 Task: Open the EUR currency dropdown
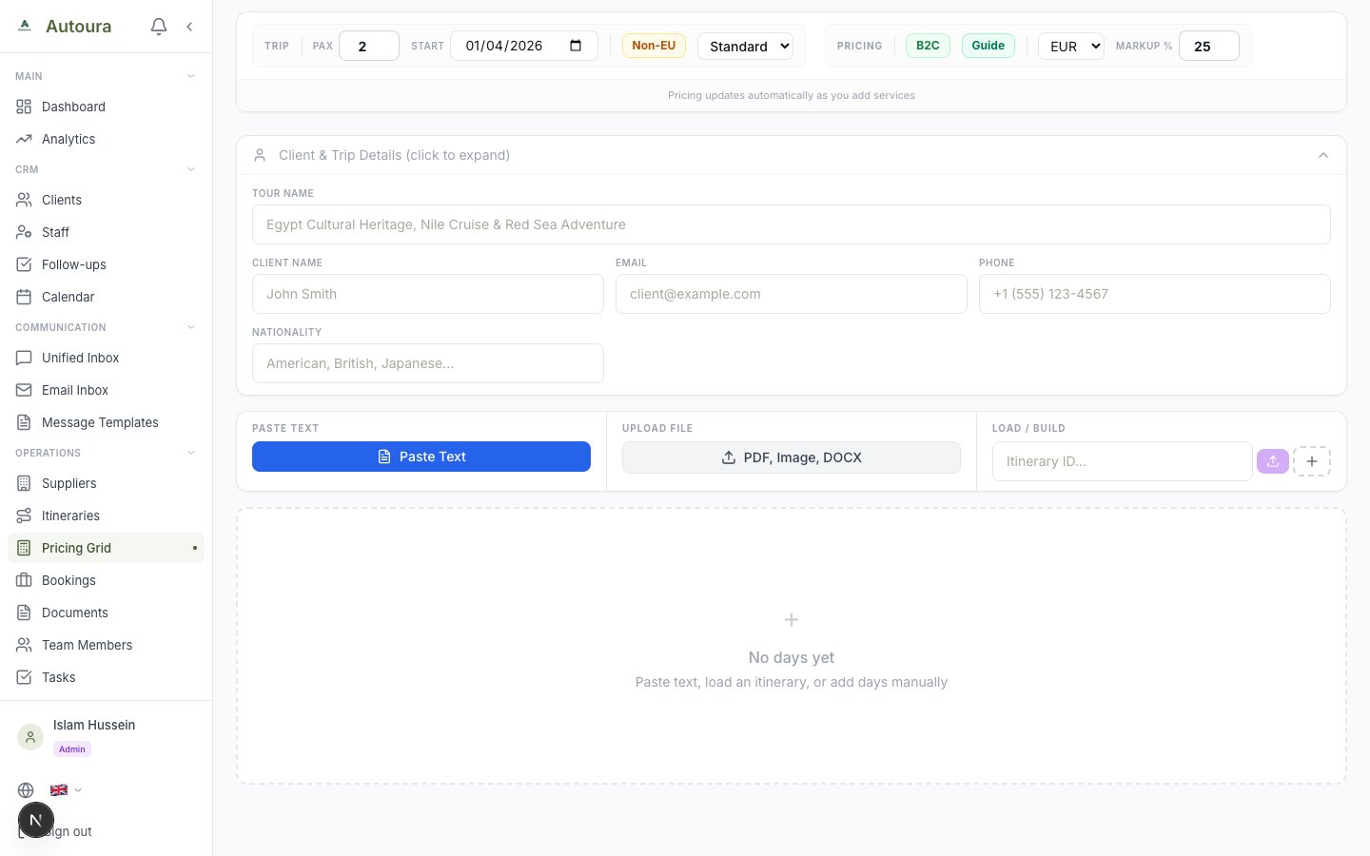point(1071,46)
